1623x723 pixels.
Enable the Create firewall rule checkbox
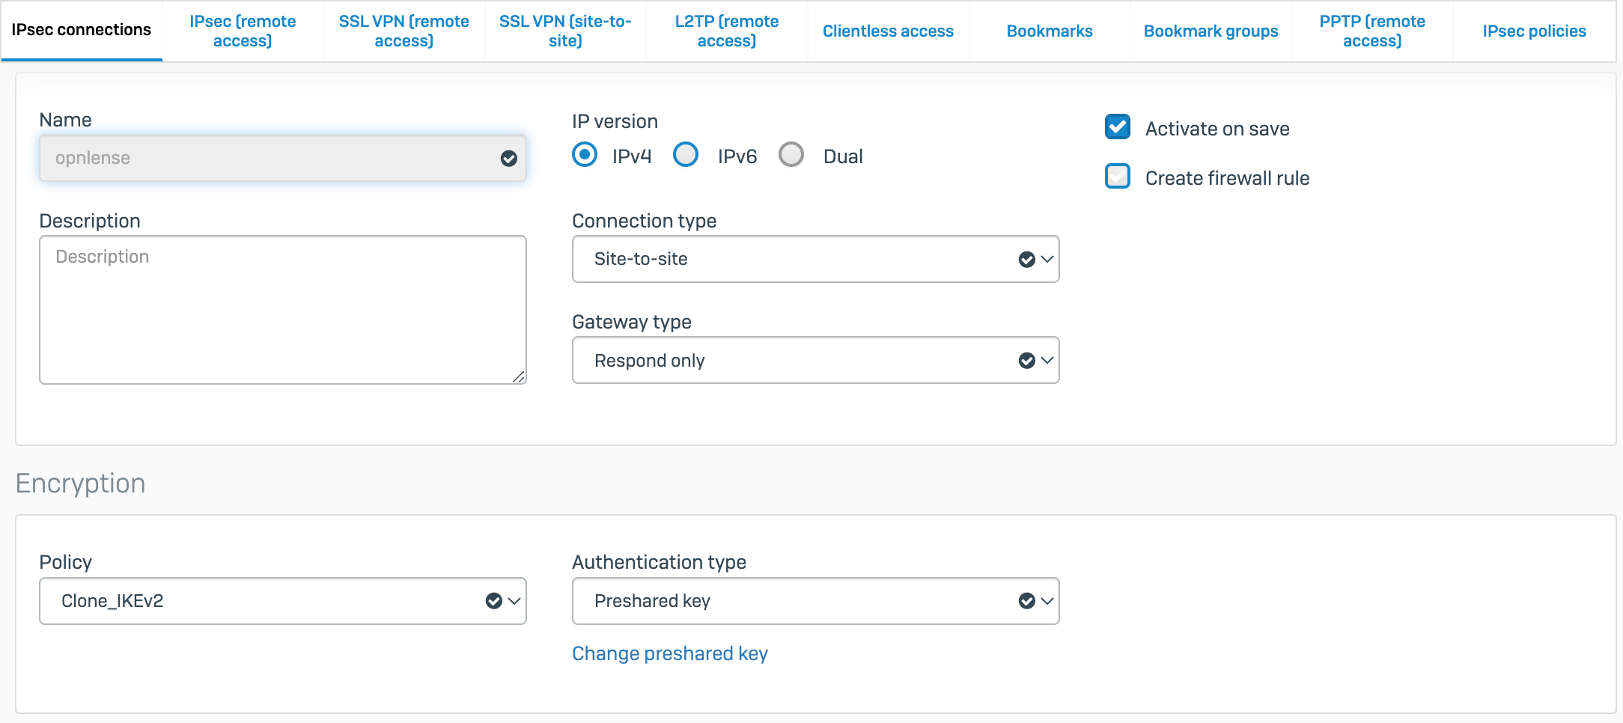click(x=1118, y=177)
